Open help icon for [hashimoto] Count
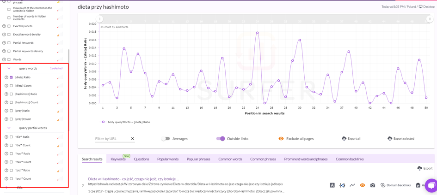Image resolution: width=437 pixels, height=195 pixels. click(x=6, y=102)
